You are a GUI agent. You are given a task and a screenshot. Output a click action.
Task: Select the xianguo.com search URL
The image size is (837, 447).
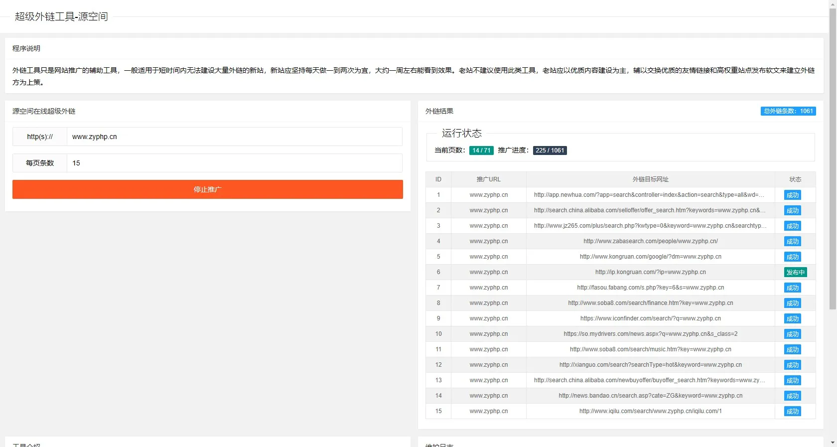point(651,365)
